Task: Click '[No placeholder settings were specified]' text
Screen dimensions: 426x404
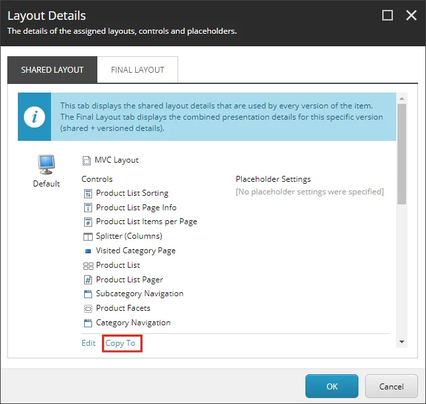Action: [x=309, y=192]
